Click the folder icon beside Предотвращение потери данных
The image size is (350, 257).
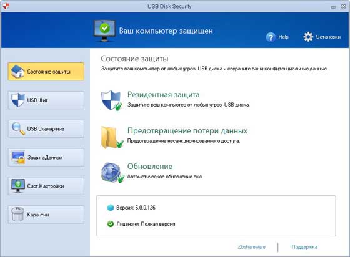coord(112,137)
